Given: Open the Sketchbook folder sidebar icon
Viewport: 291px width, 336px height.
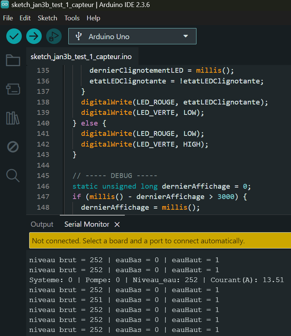Looking at the screenshot, I should click(x=13, y=60).
